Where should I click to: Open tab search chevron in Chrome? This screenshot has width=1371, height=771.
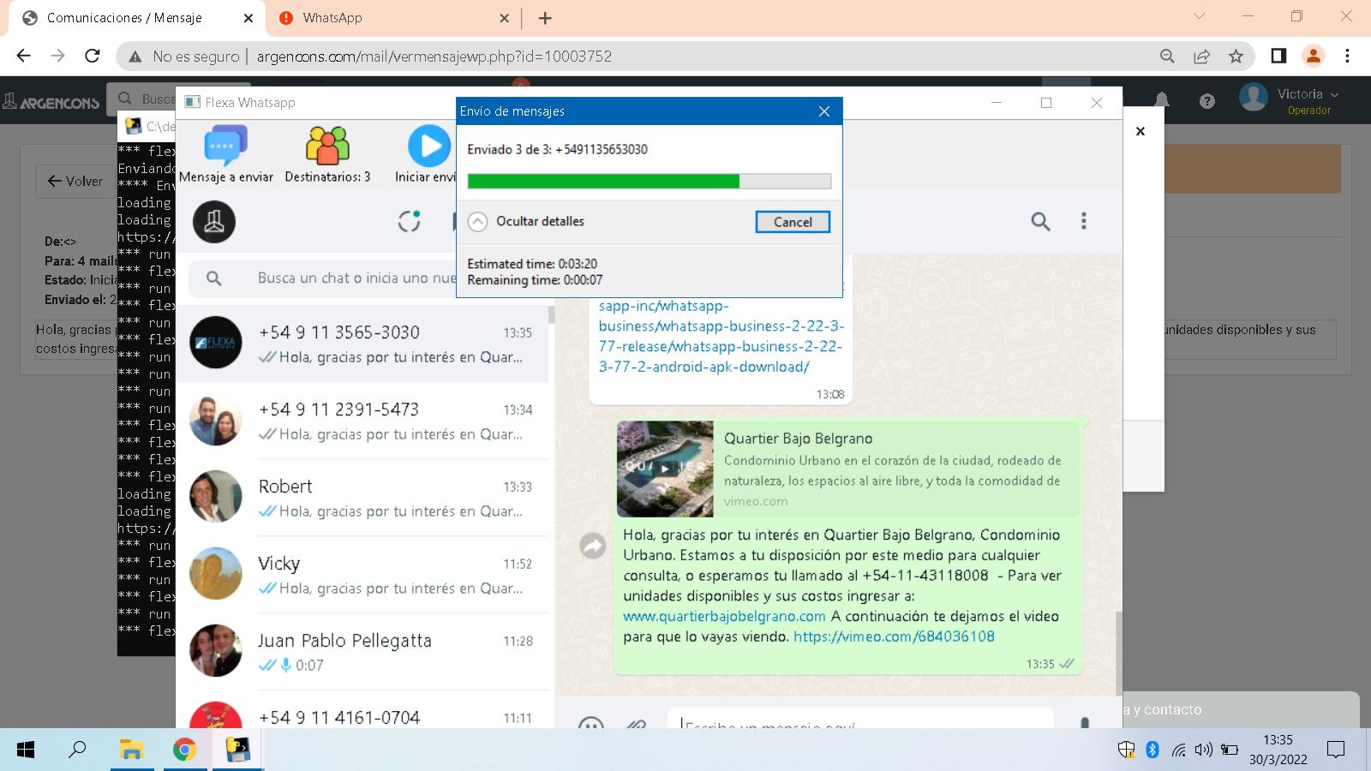pyautogui.click(x=1200, y=16)
